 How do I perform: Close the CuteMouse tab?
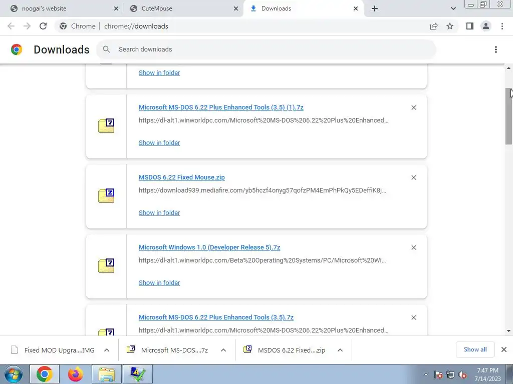236,9
